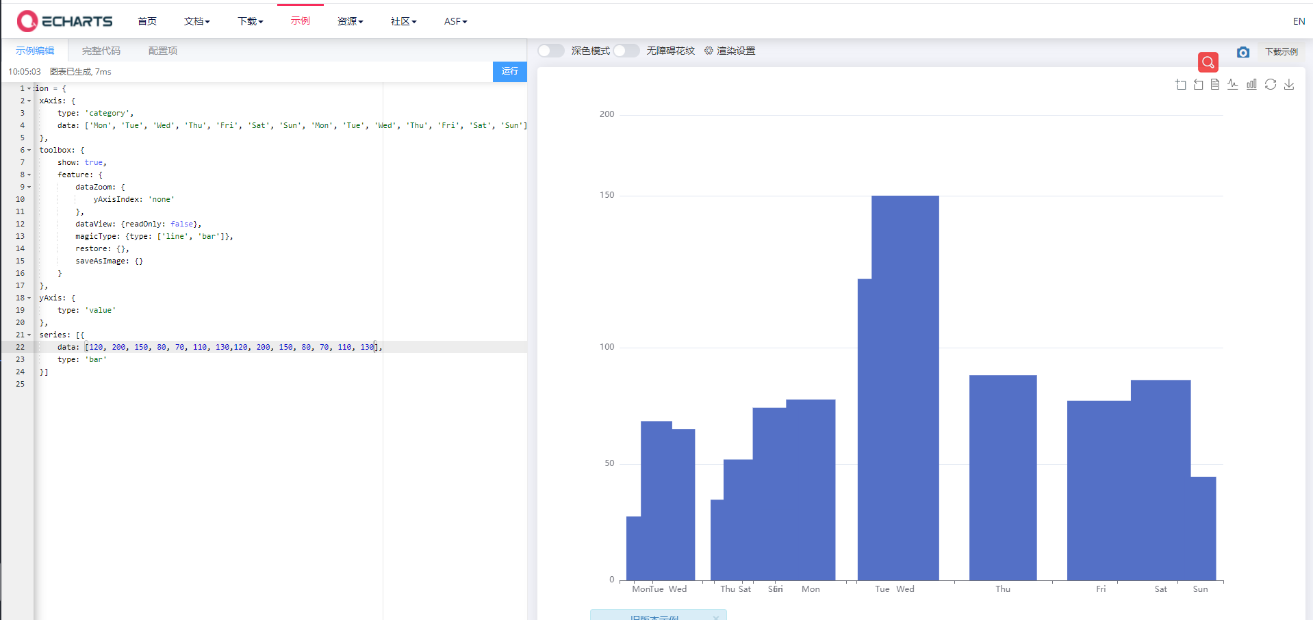Click the 运行 run button

[509, 71]
